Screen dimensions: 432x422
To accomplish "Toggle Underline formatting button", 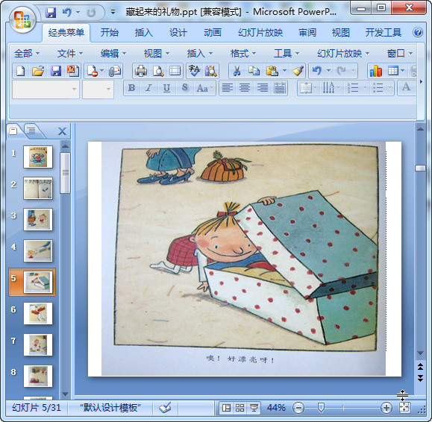I will [166, 88].
